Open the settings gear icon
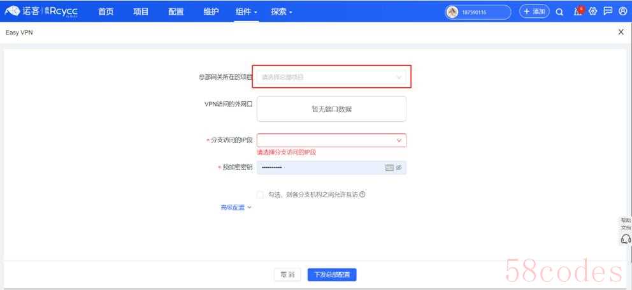 592,11
